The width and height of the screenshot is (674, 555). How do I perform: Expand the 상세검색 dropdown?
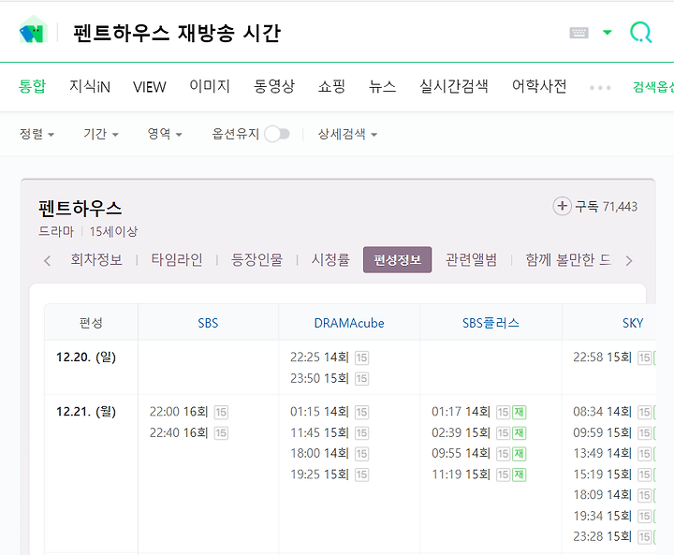(347, 134)
